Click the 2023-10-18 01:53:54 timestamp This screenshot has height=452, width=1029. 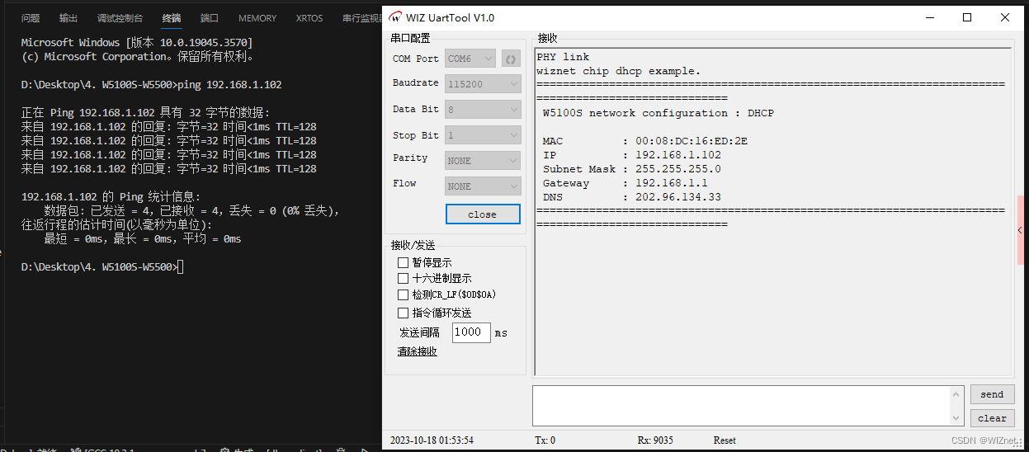pos(432,440)
